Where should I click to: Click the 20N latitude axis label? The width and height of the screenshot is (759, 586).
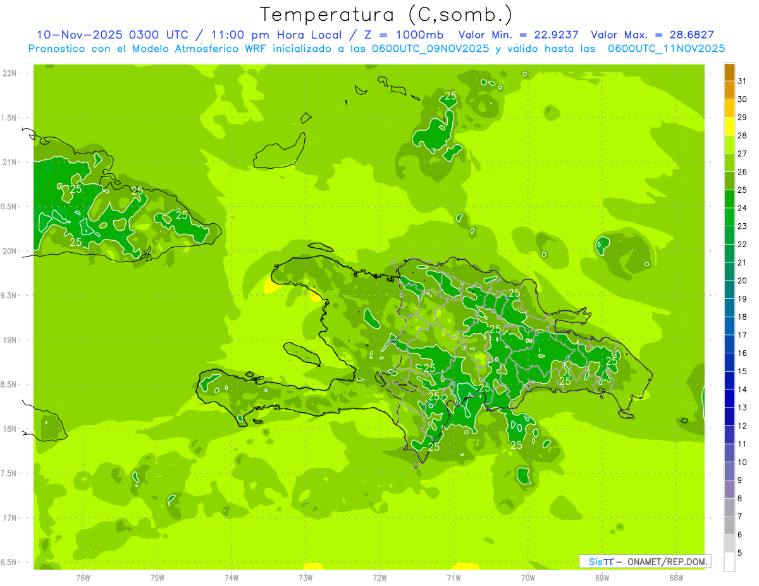11,251
